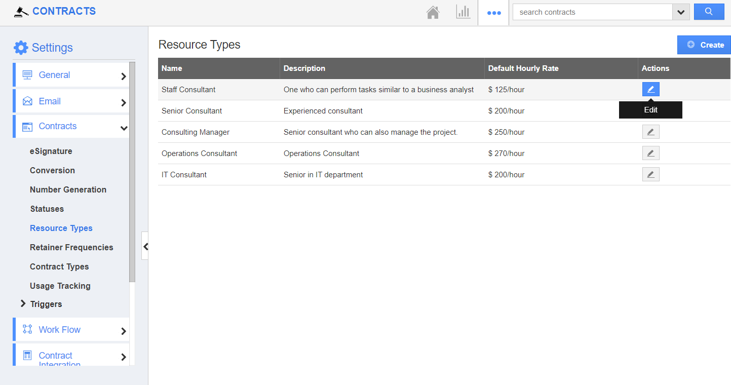The width and height of the screenshot is (731, 385).
Task: Click the Home icon in top bar
Action: pos(433,12)
